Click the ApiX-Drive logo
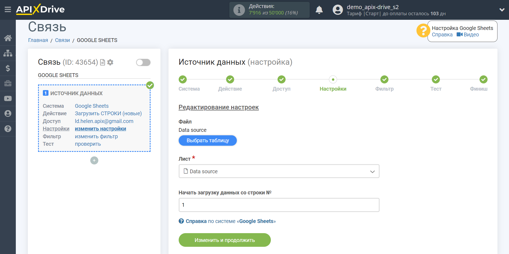The image size is (509, 254). click(40, 9)
